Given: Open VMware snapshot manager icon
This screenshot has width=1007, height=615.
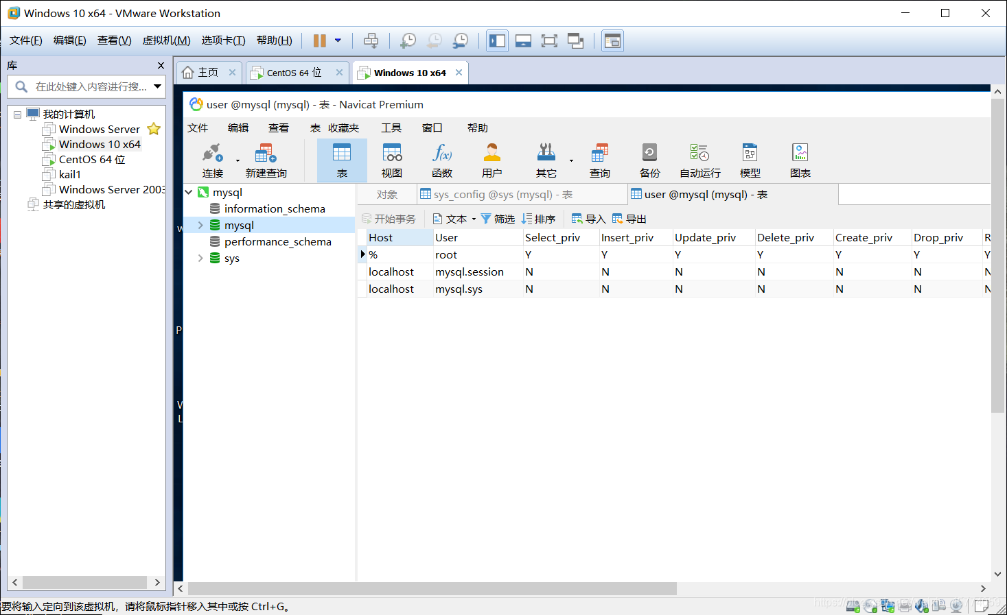Looking at the screenshot, I should point(461,40).
